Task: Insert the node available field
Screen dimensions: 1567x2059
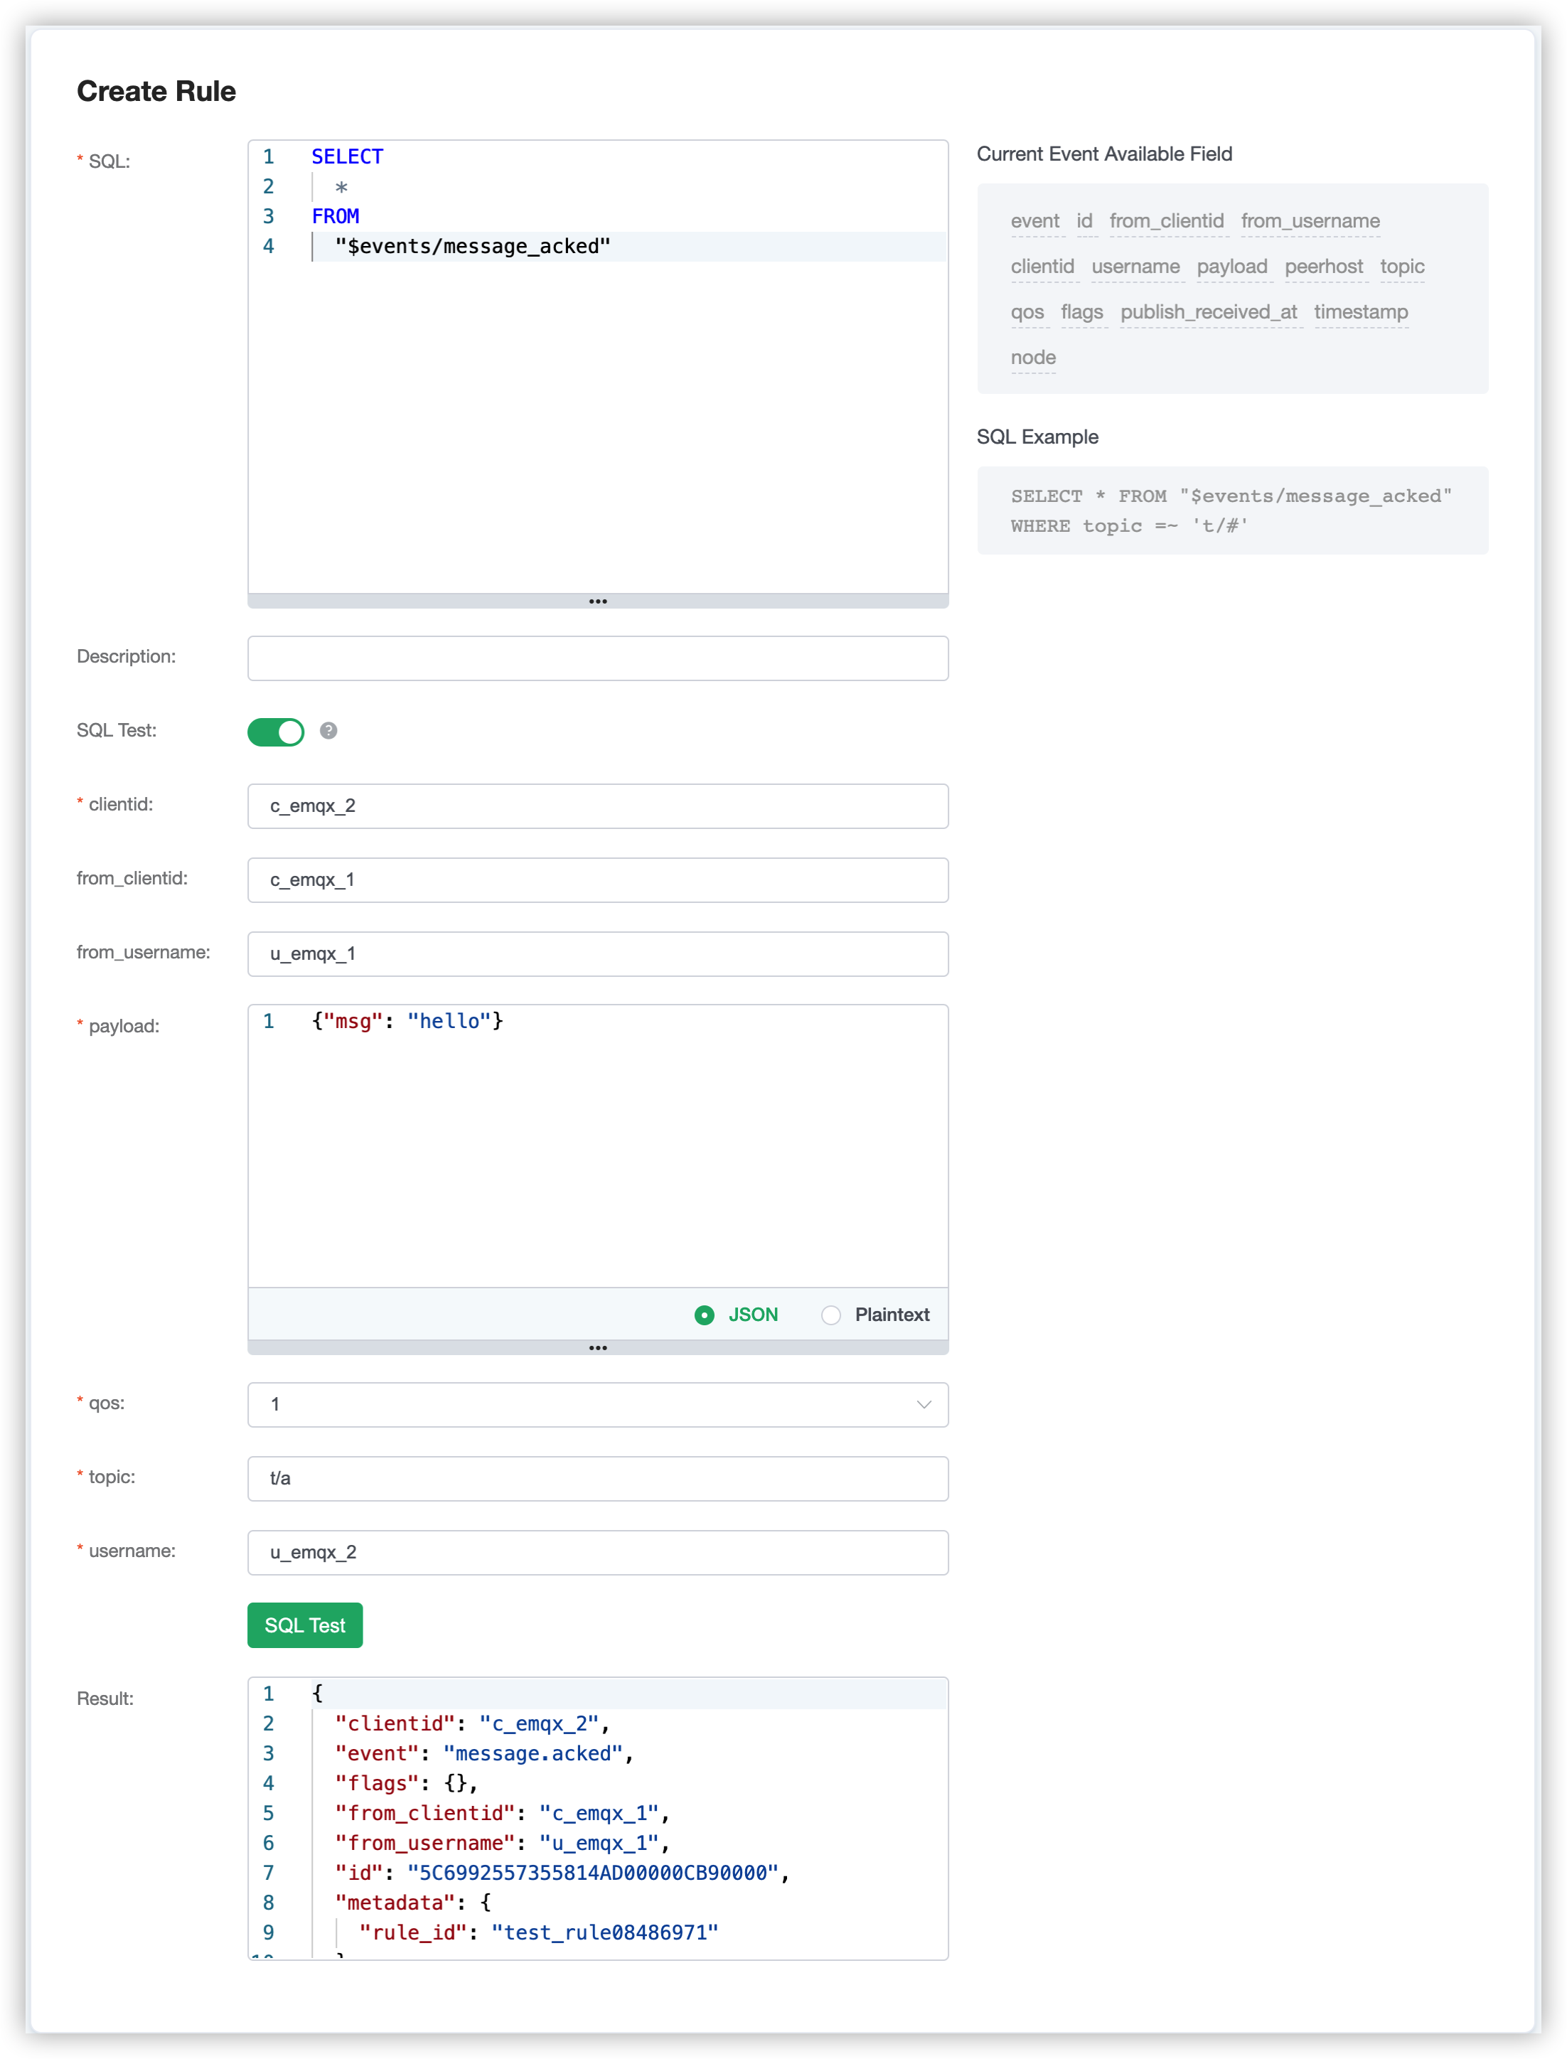Action: pos(1032,358)
